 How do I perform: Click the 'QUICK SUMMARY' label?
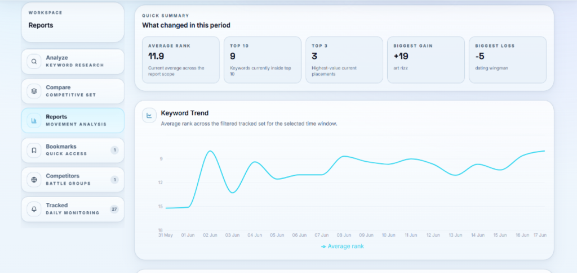click(166, 16)
